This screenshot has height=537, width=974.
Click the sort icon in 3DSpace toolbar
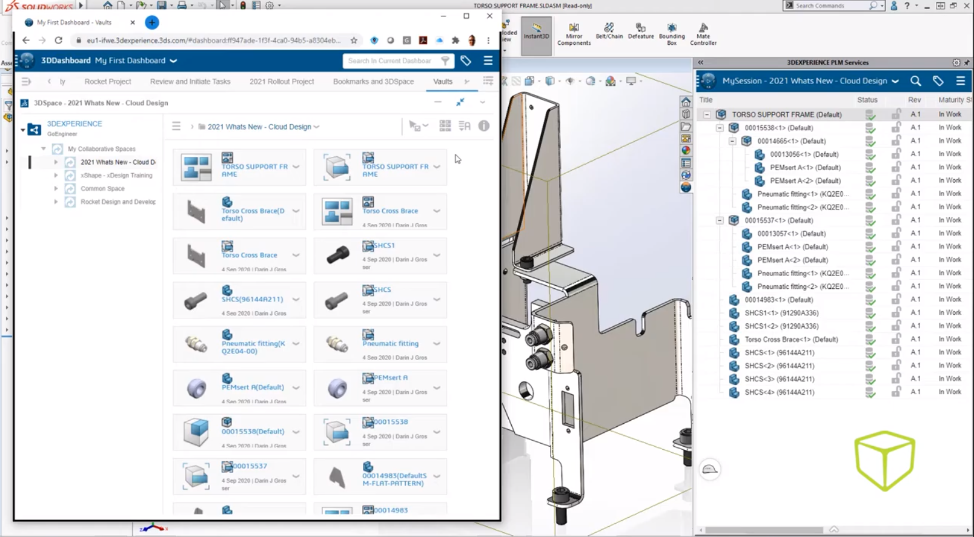tap(465, 126)
